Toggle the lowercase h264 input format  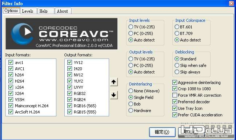point(11,75)
